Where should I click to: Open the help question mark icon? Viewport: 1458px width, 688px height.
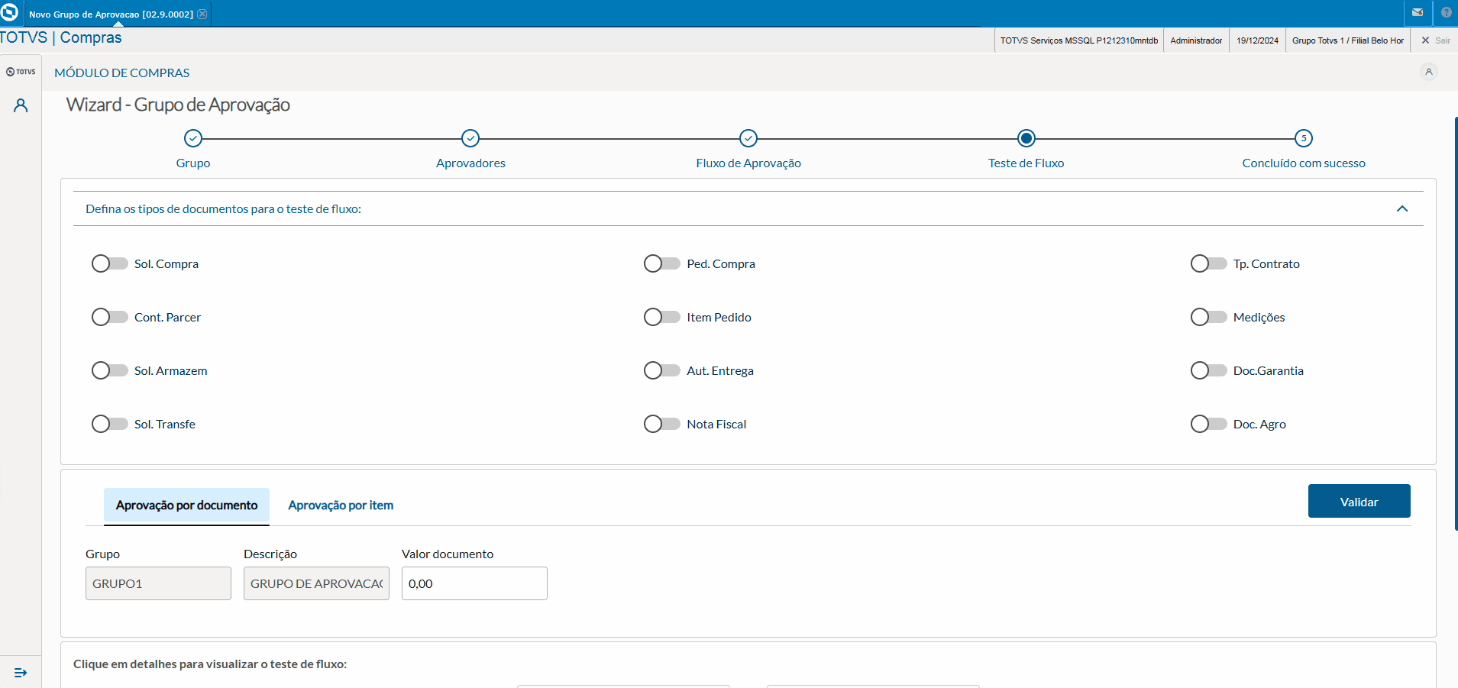pos(1446,12)
